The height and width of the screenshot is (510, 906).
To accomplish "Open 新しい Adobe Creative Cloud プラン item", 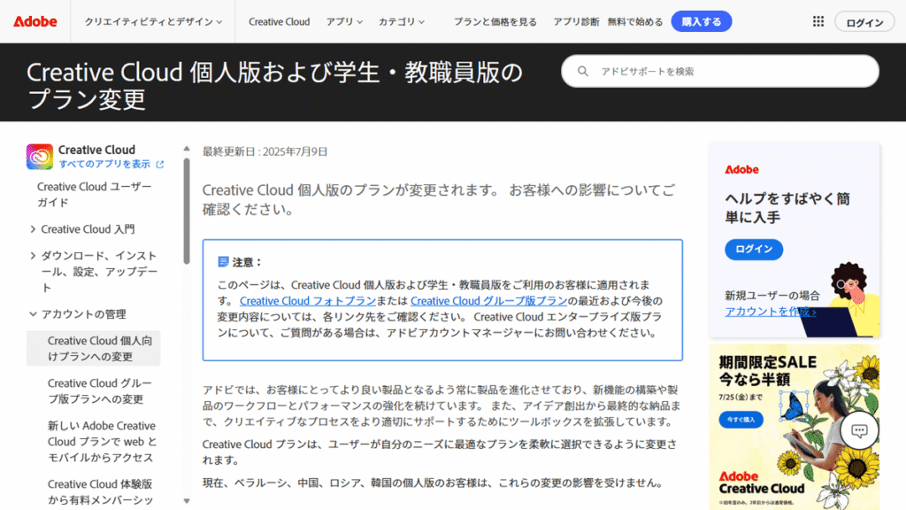I will coord(103,442).
